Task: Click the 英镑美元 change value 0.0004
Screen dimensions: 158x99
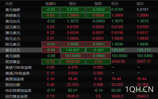Action: pyautogui.click(x=98, y=15)
